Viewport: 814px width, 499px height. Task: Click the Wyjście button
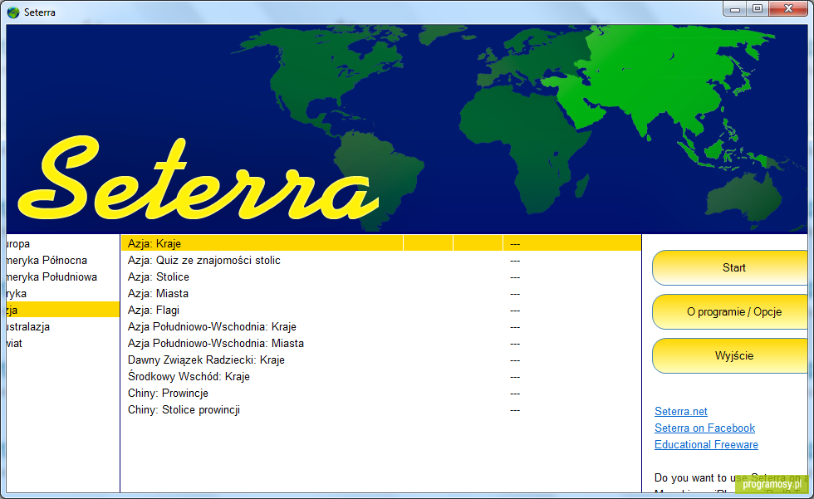[x=730, y=356]
